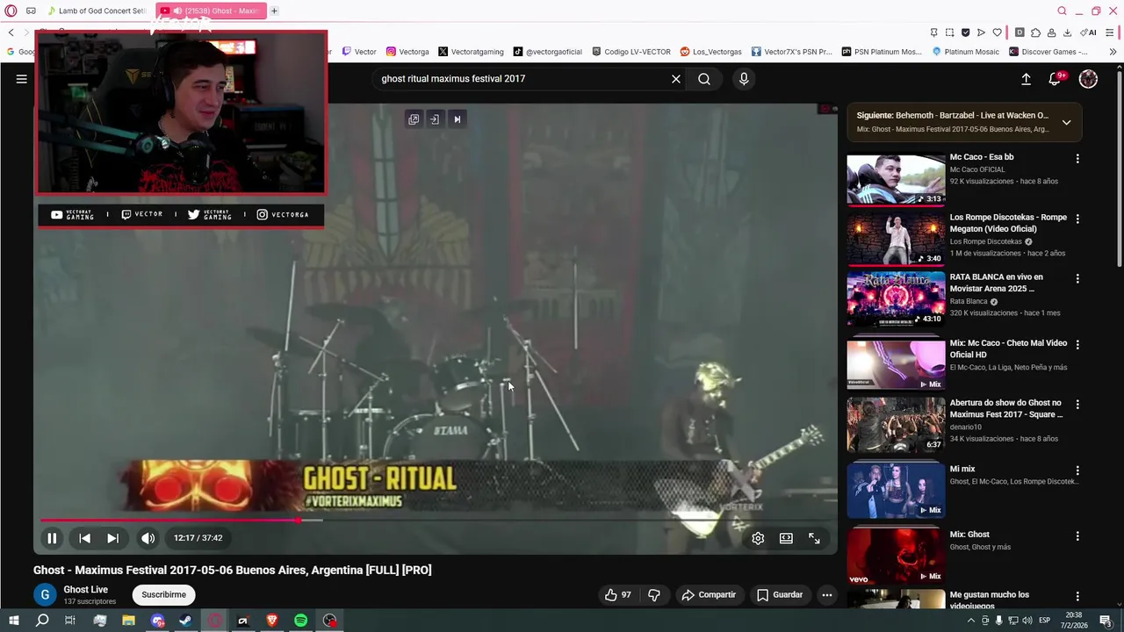
Task: Open Vectoratgaming bookmark
Action: 471,52
